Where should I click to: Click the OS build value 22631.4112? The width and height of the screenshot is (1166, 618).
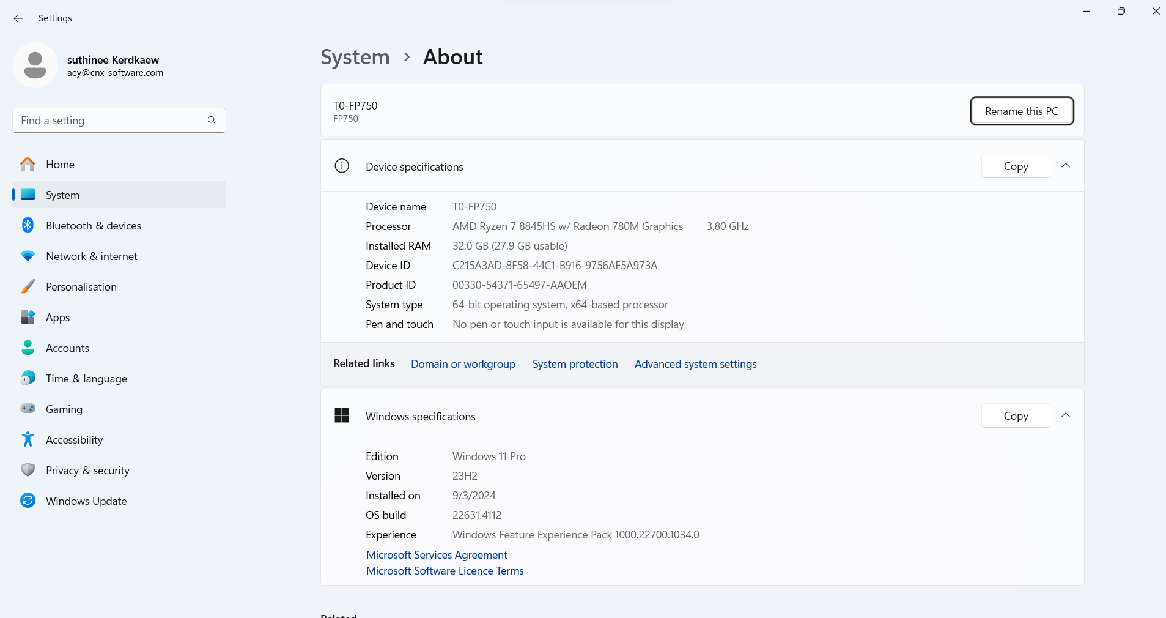click(477, 515)
